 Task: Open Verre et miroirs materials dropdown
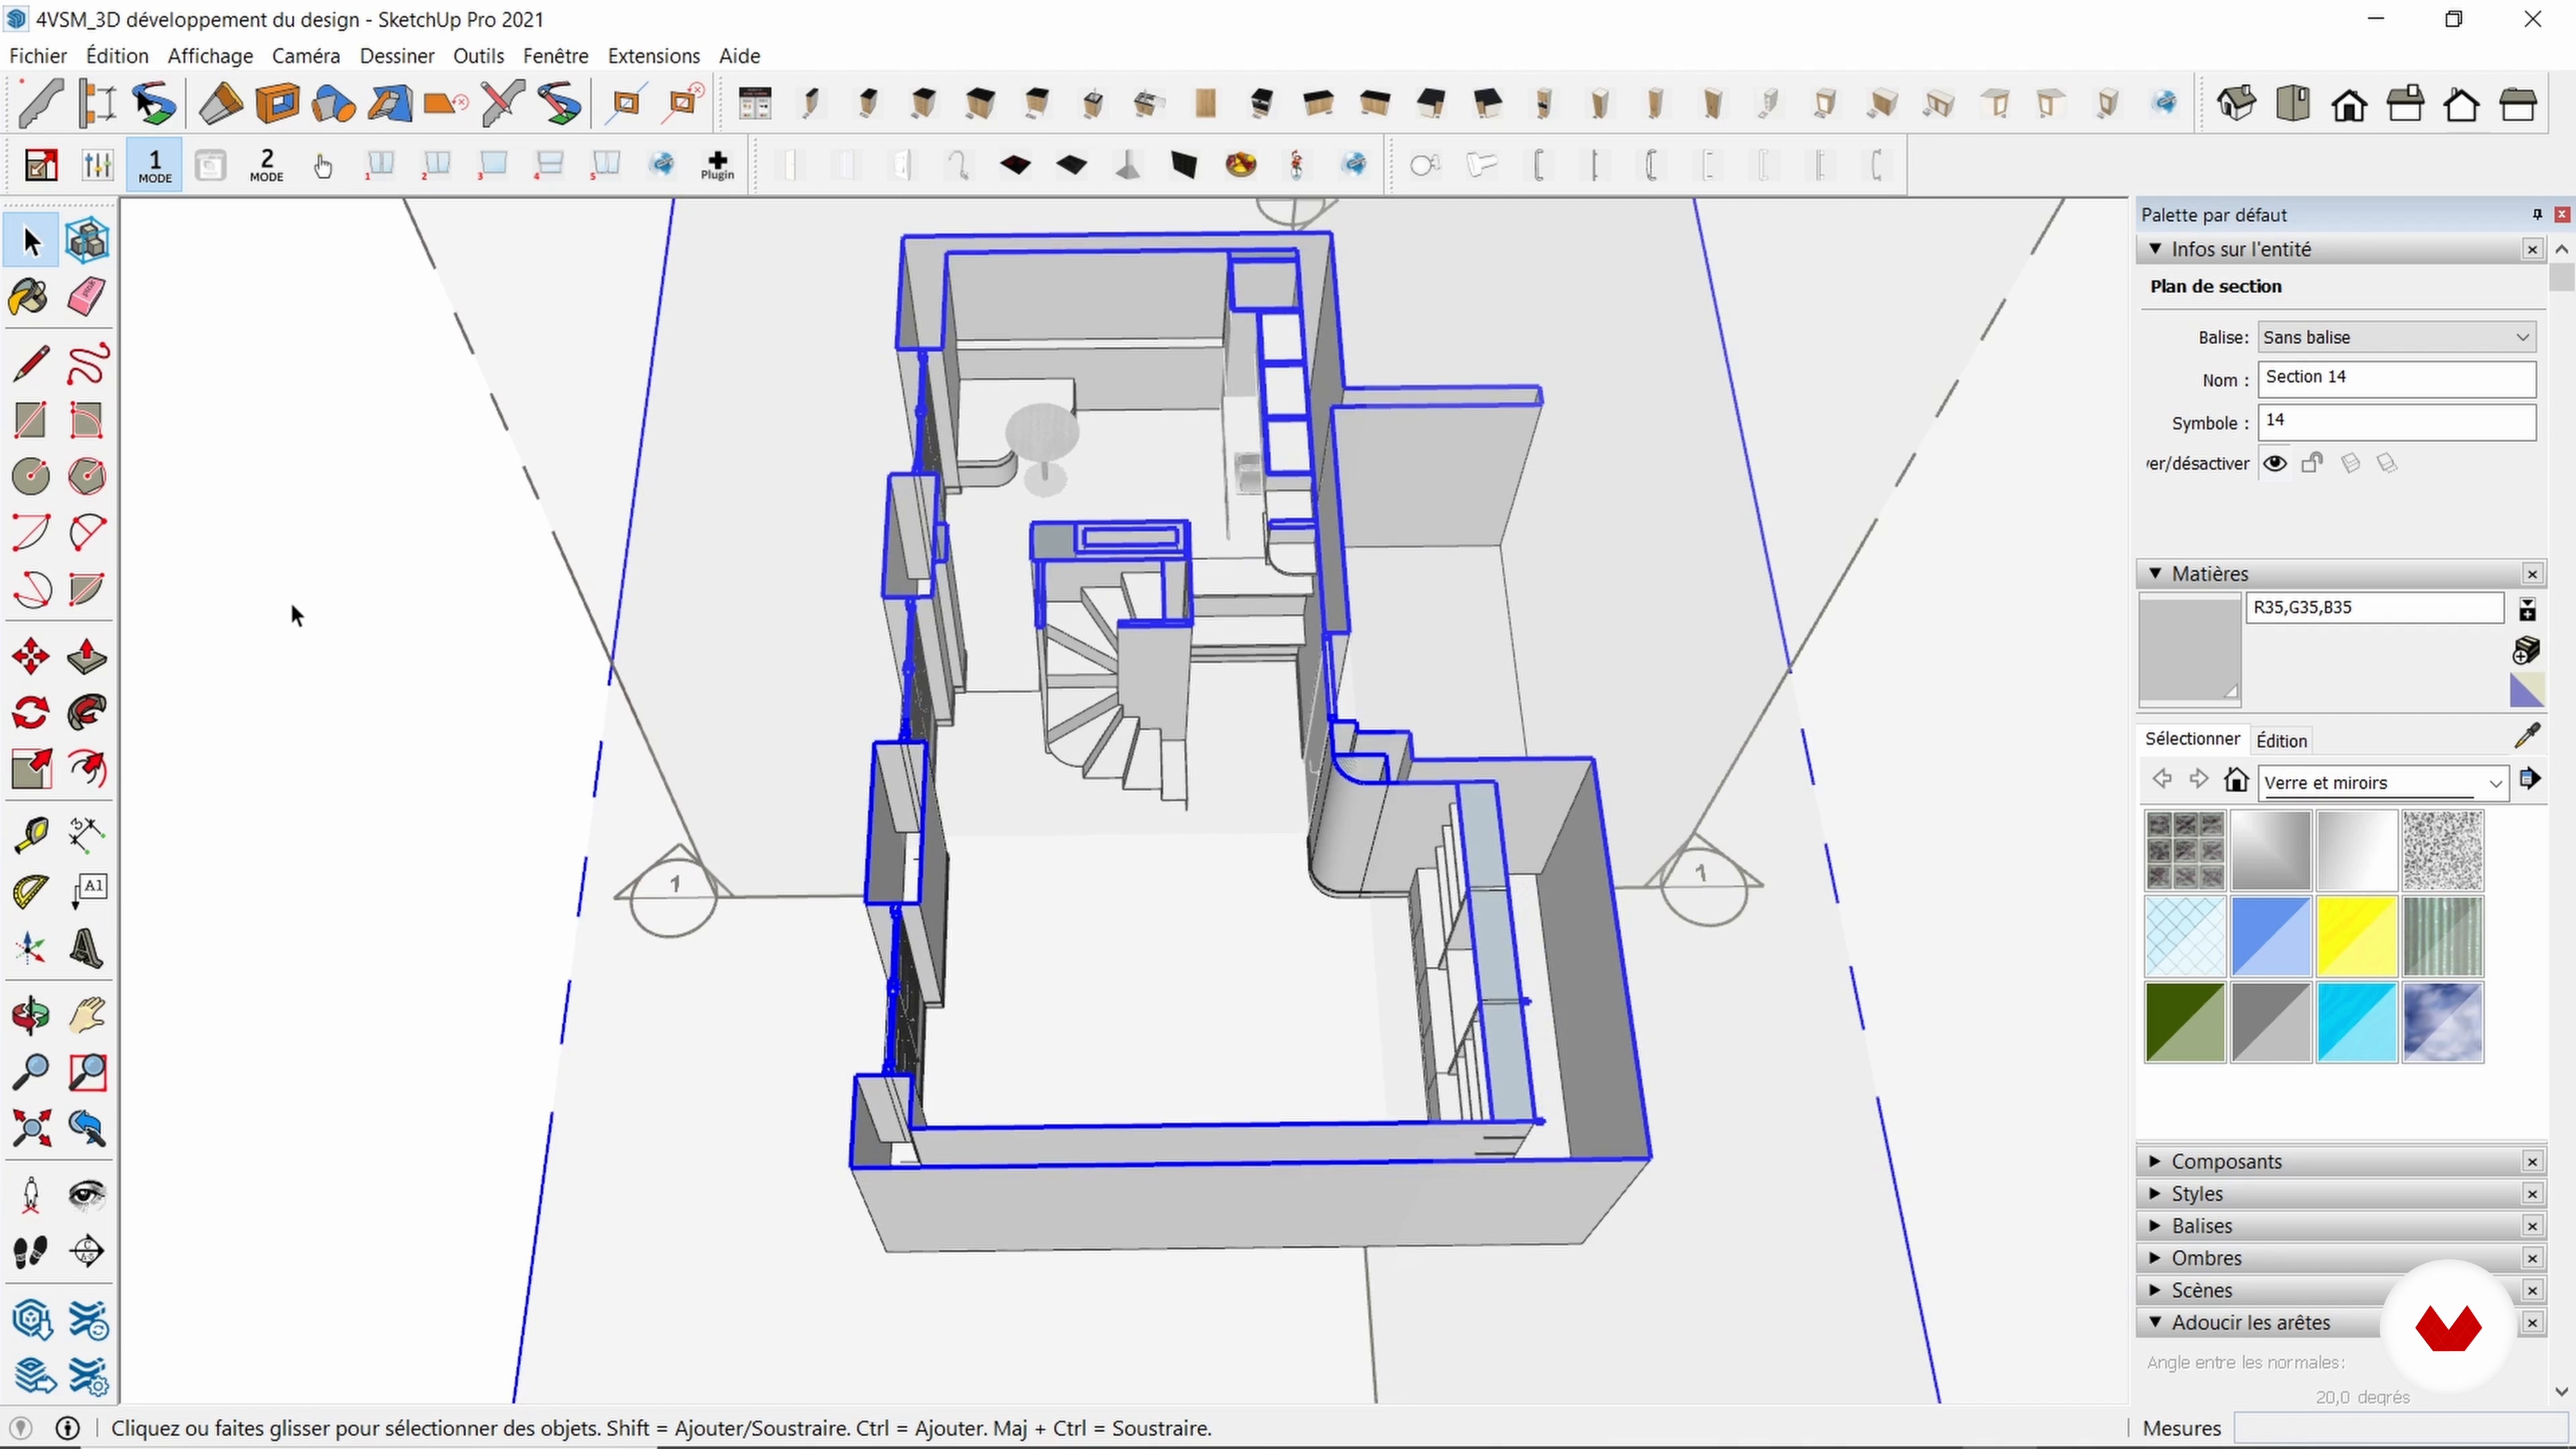[x=2384, y=783]
